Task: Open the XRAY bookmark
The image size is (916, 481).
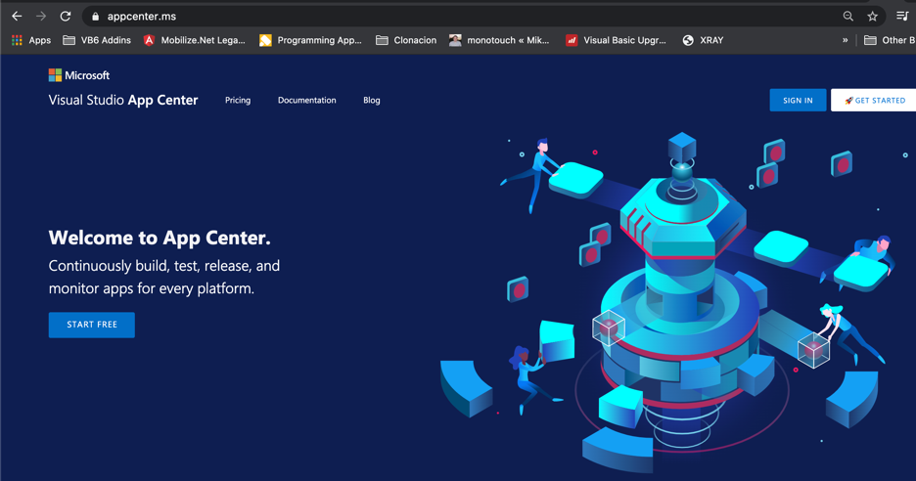Action: [703, 40]
